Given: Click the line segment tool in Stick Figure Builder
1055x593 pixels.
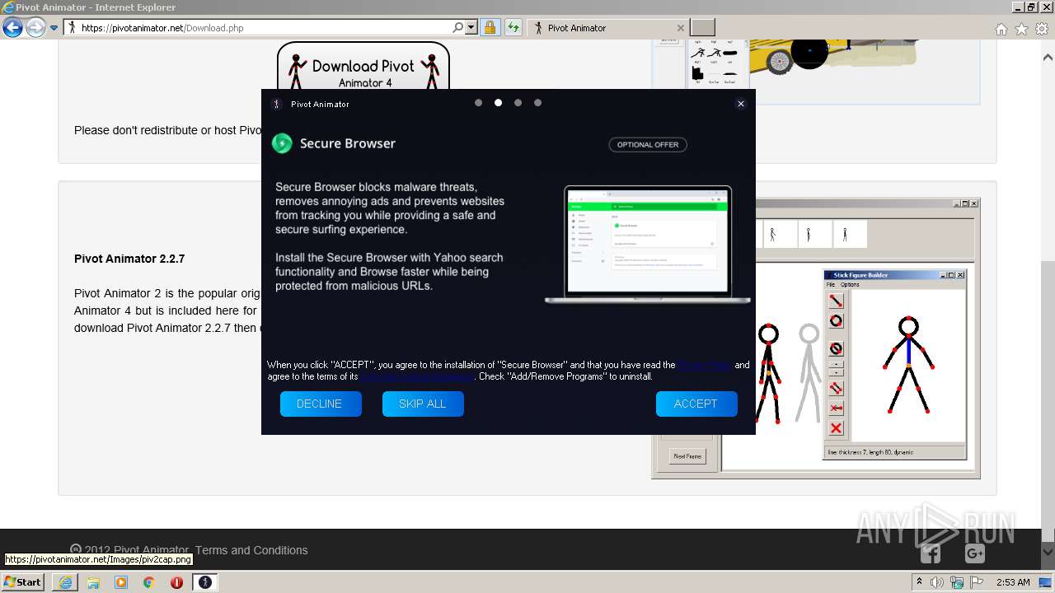Looking at the screenshot, I should (836, 301).
